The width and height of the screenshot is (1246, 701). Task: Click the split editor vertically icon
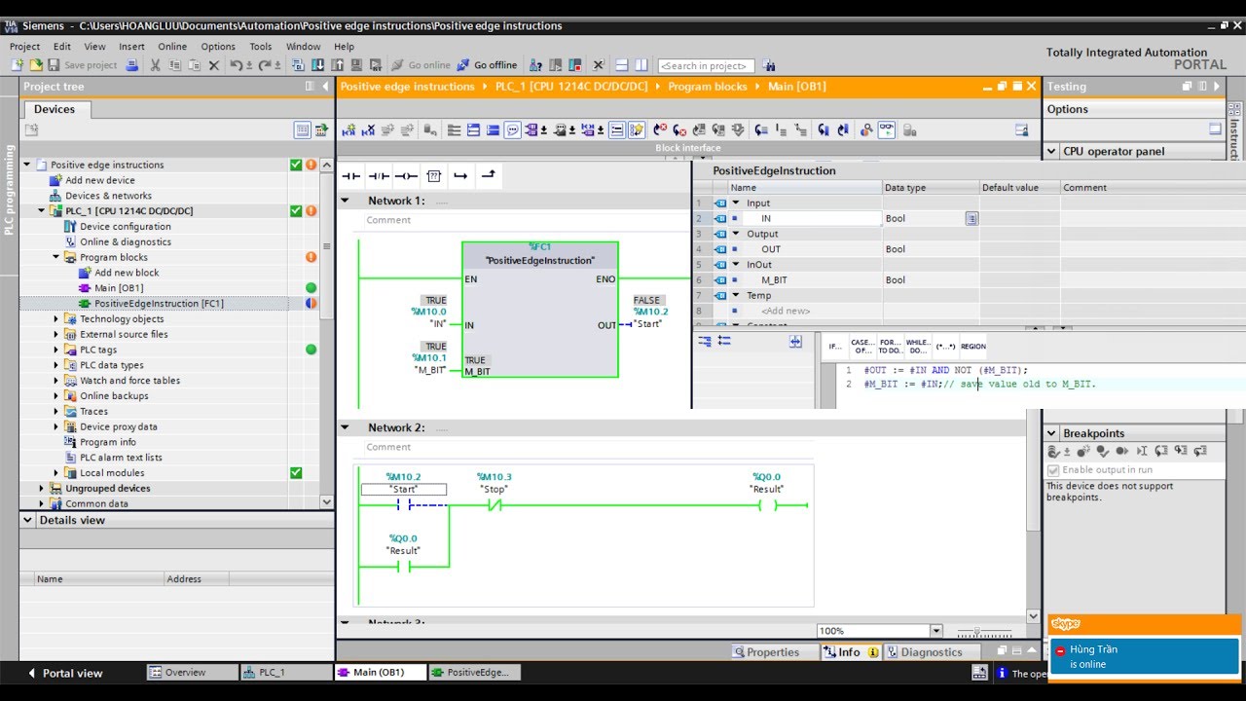tap(641, 65)
